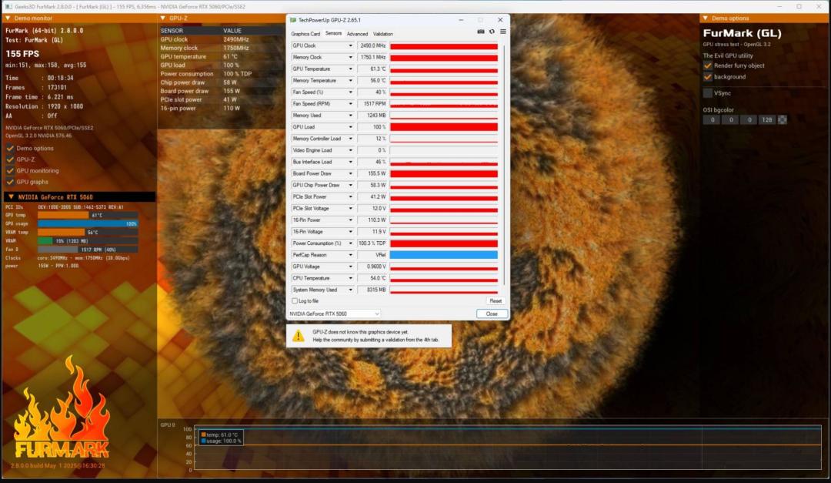Enable the VSync checkbox
Screen dimensions: 831x483
[x=708, y=93]
